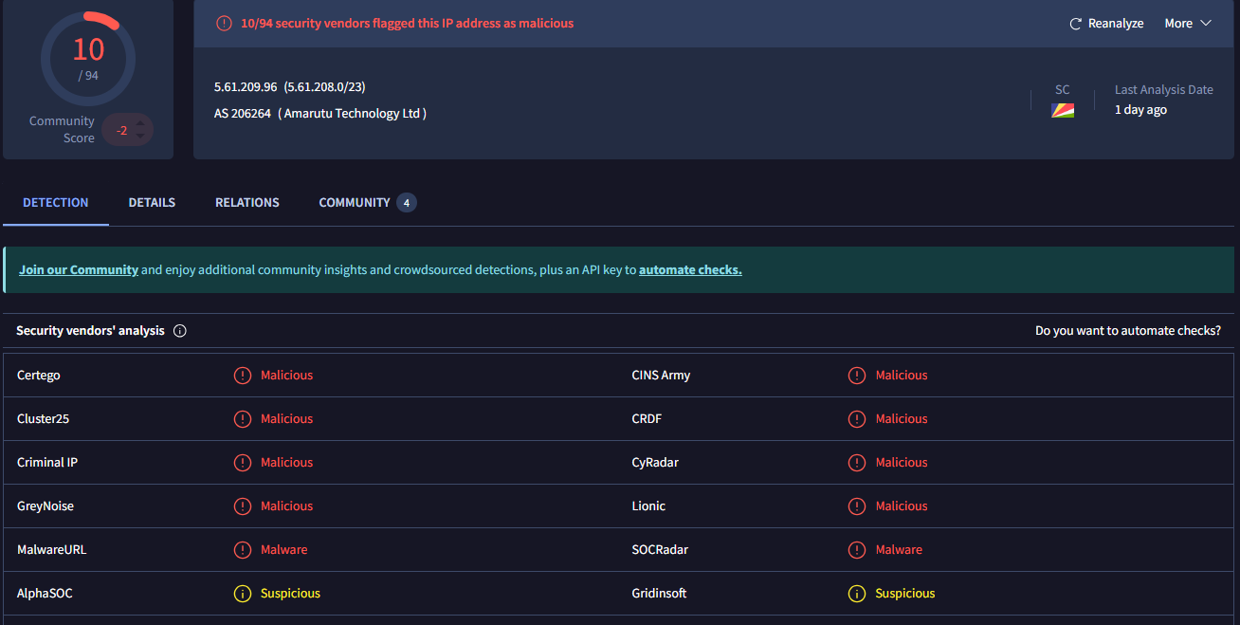Click the Gridinsoft suspicious warning icon
Screen dimensions: 1240x625
(857, 594)
